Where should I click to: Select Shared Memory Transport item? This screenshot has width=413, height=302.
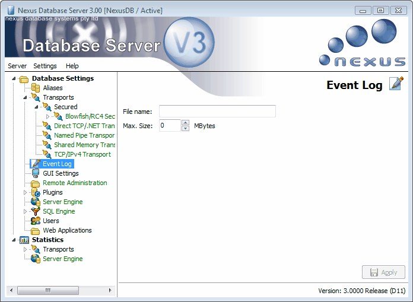point(84,145)
